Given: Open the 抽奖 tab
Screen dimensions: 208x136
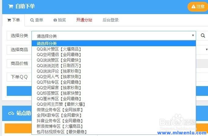Looking at the screenshot, I should pos(60,20).
